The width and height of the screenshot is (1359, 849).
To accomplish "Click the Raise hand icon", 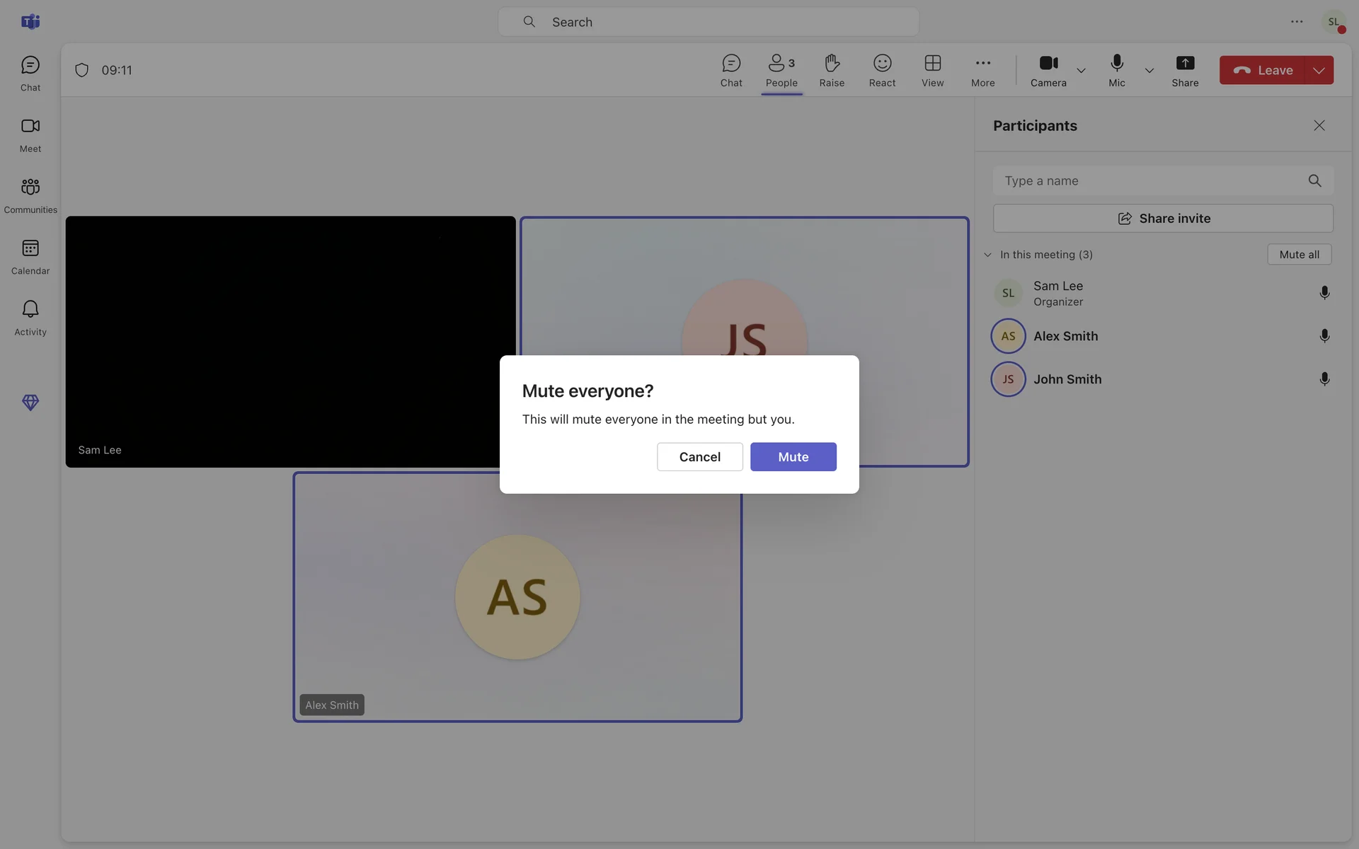I will [832, 70].
